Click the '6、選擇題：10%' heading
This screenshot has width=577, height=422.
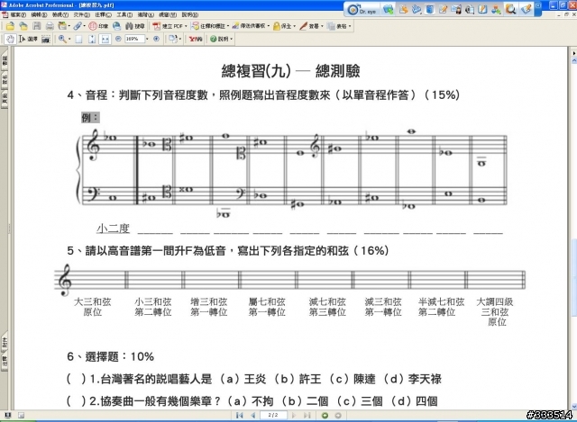tap(110, 356)
